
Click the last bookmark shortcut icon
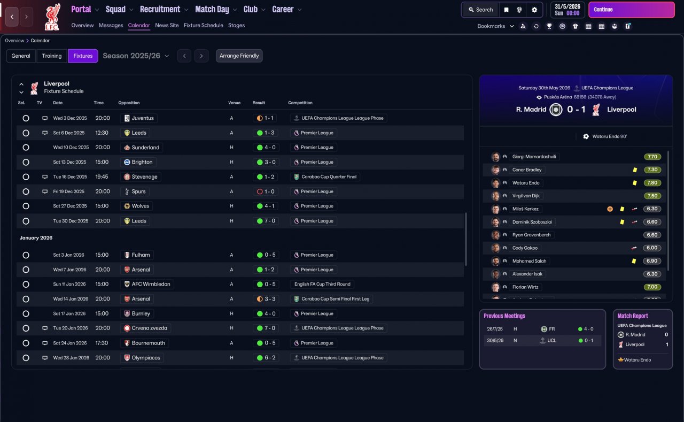tap(628, 26)
